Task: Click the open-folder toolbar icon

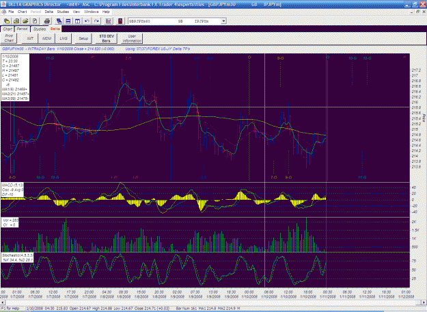Action: click(25, 21)
